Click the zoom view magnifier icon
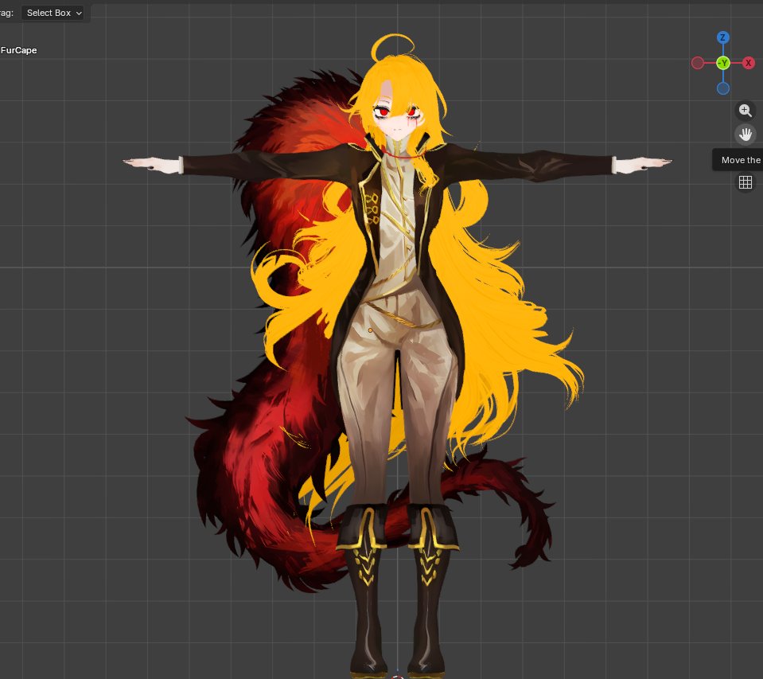This screenshot has height=679, width=763. coord(745,111)
